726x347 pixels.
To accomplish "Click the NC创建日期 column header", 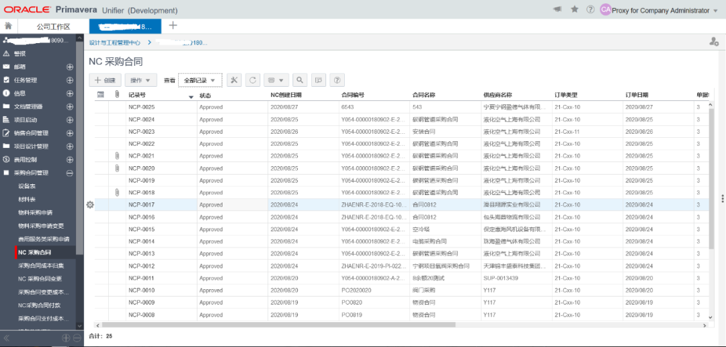I will 286,95.
